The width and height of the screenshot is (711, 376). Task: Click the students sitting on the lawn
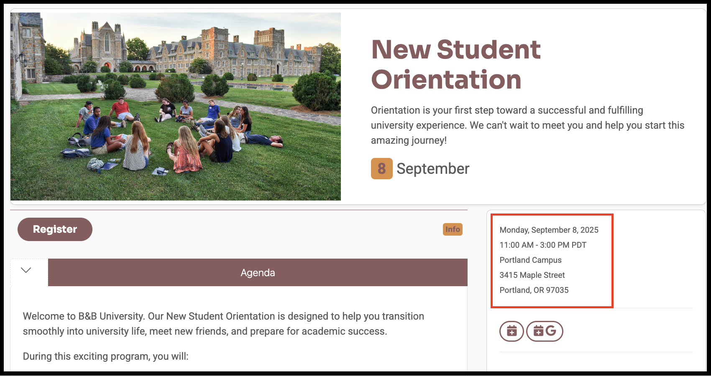coord(176,138)
